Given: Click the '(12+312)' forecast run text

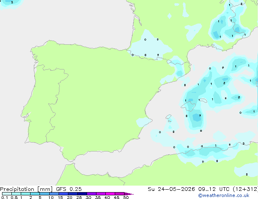Looking at the screenshot, I should click(245, 189).
